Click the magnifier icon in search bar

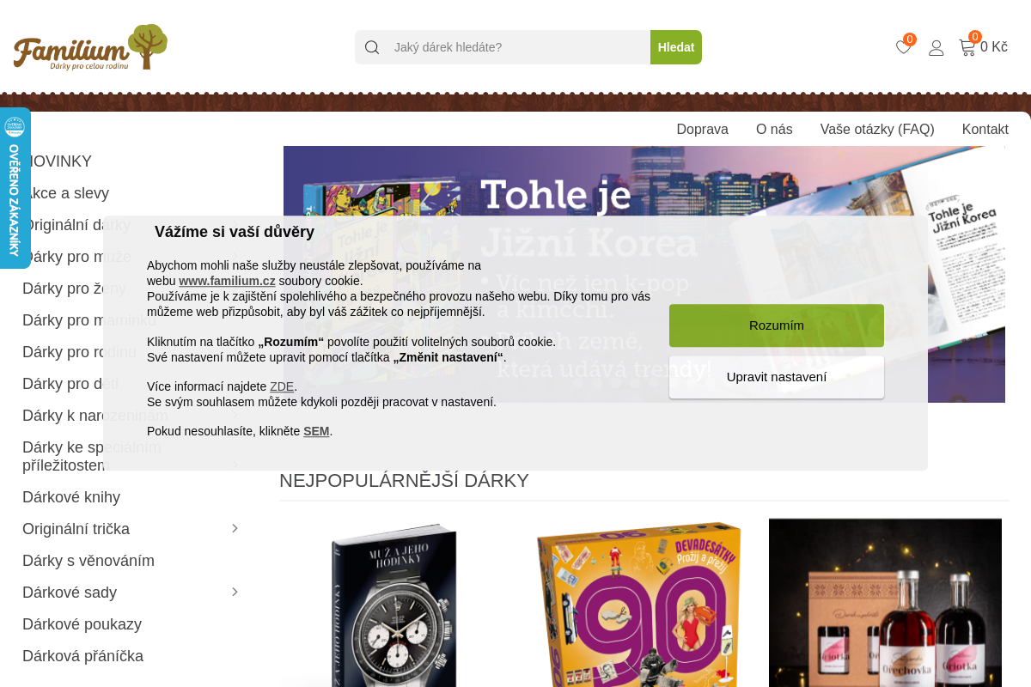pyautogui.click(x=372, y=47)
